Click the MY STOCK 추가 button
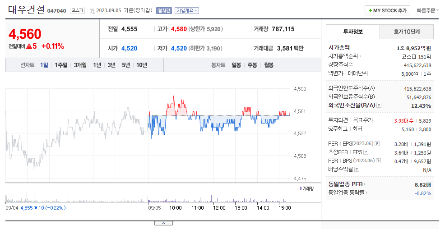 [x=387, y=10]
